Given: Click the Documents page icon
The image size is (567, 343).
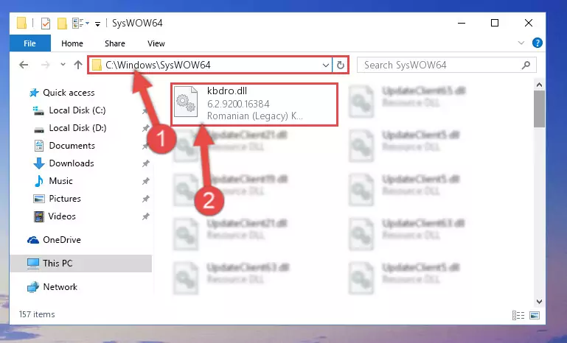Looking at the screenshot, I should point(38,146).
